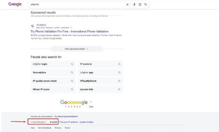Clear the search box with the X icon

coord(127,5)
